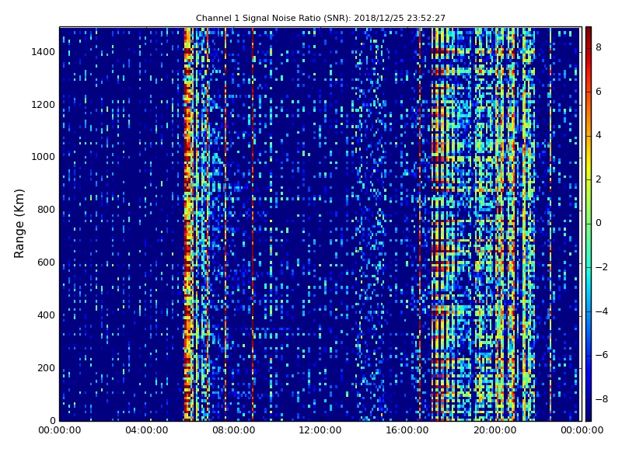Click the 1200 range tick label
The height and width of the screenshot is (466, 622).
(x=44, y=105)
